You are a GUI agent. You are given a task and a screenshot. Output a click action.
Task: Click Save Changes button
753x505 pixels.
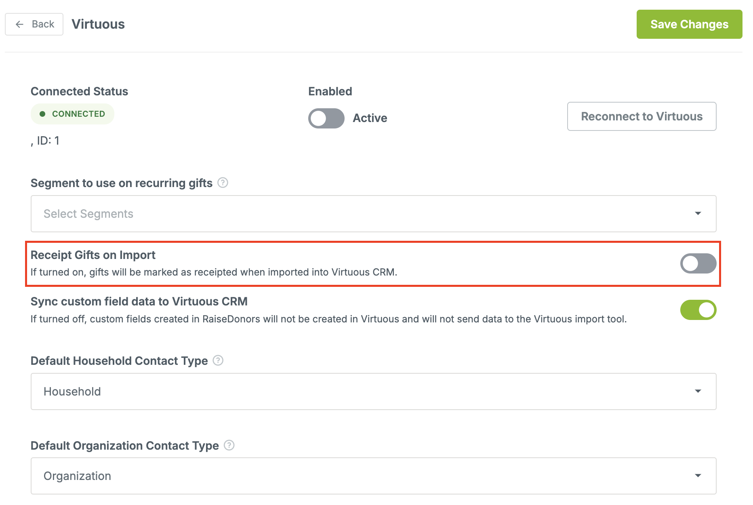[x=689, y=24]
